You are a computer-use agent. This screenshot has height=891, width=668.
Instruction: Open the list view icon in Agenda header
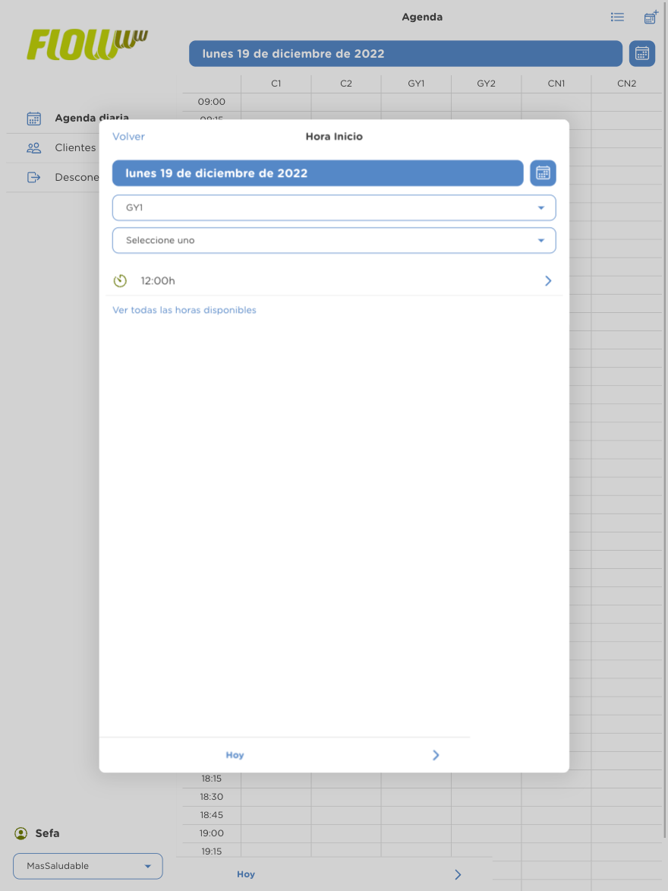(x=617, y=17)
